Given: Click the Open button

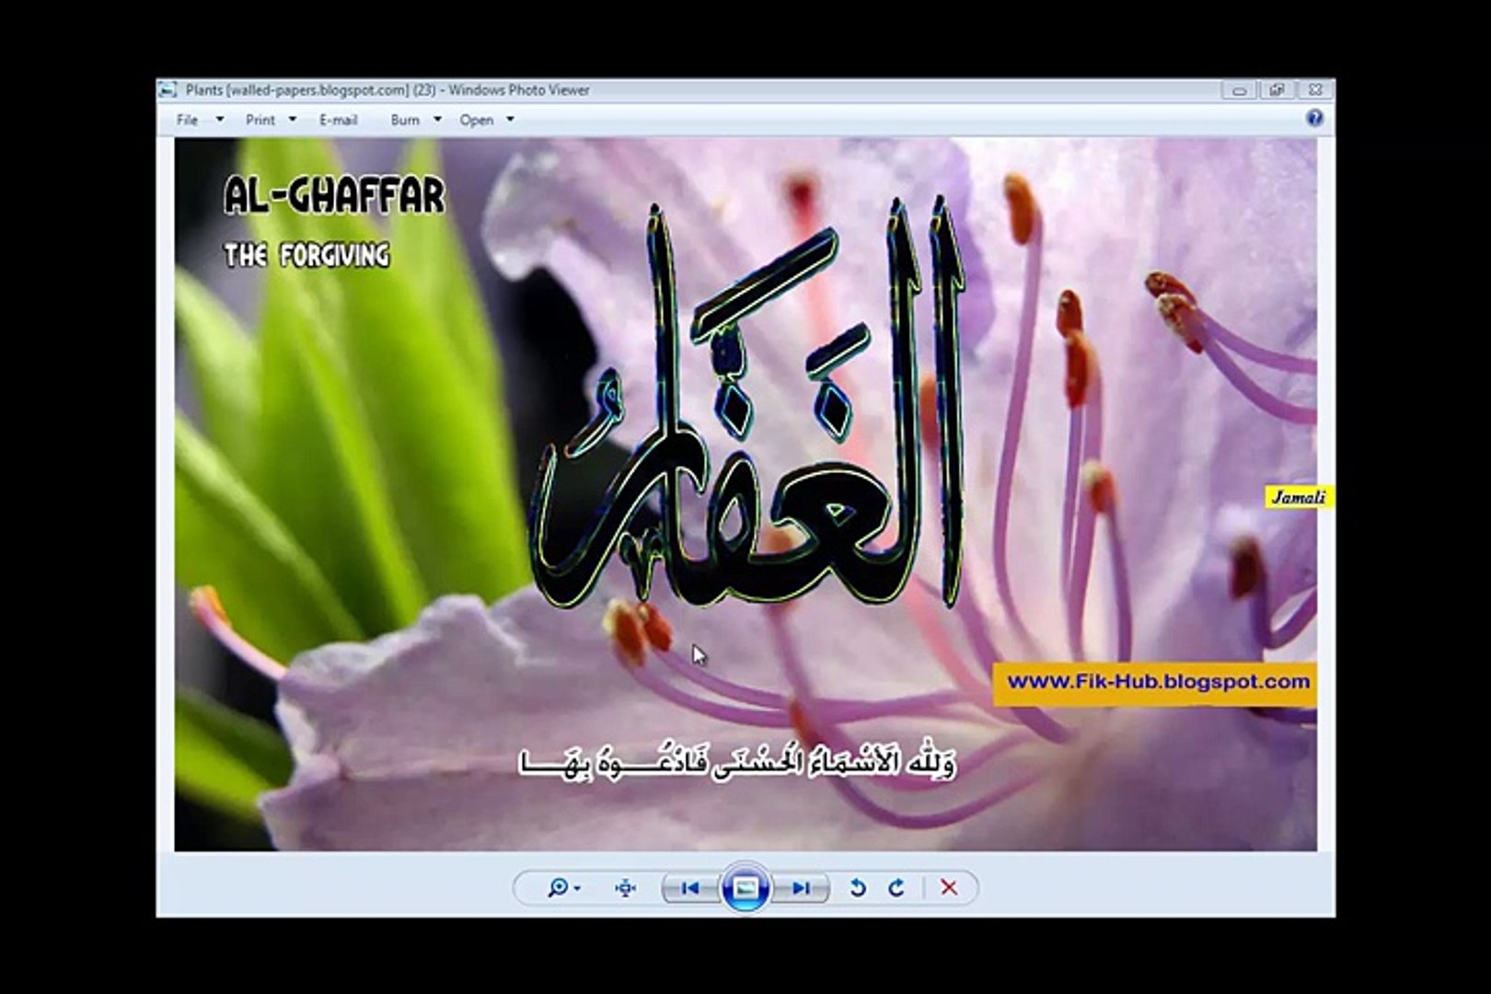Looking at the screenshot, I should click(x=477, y=120).
